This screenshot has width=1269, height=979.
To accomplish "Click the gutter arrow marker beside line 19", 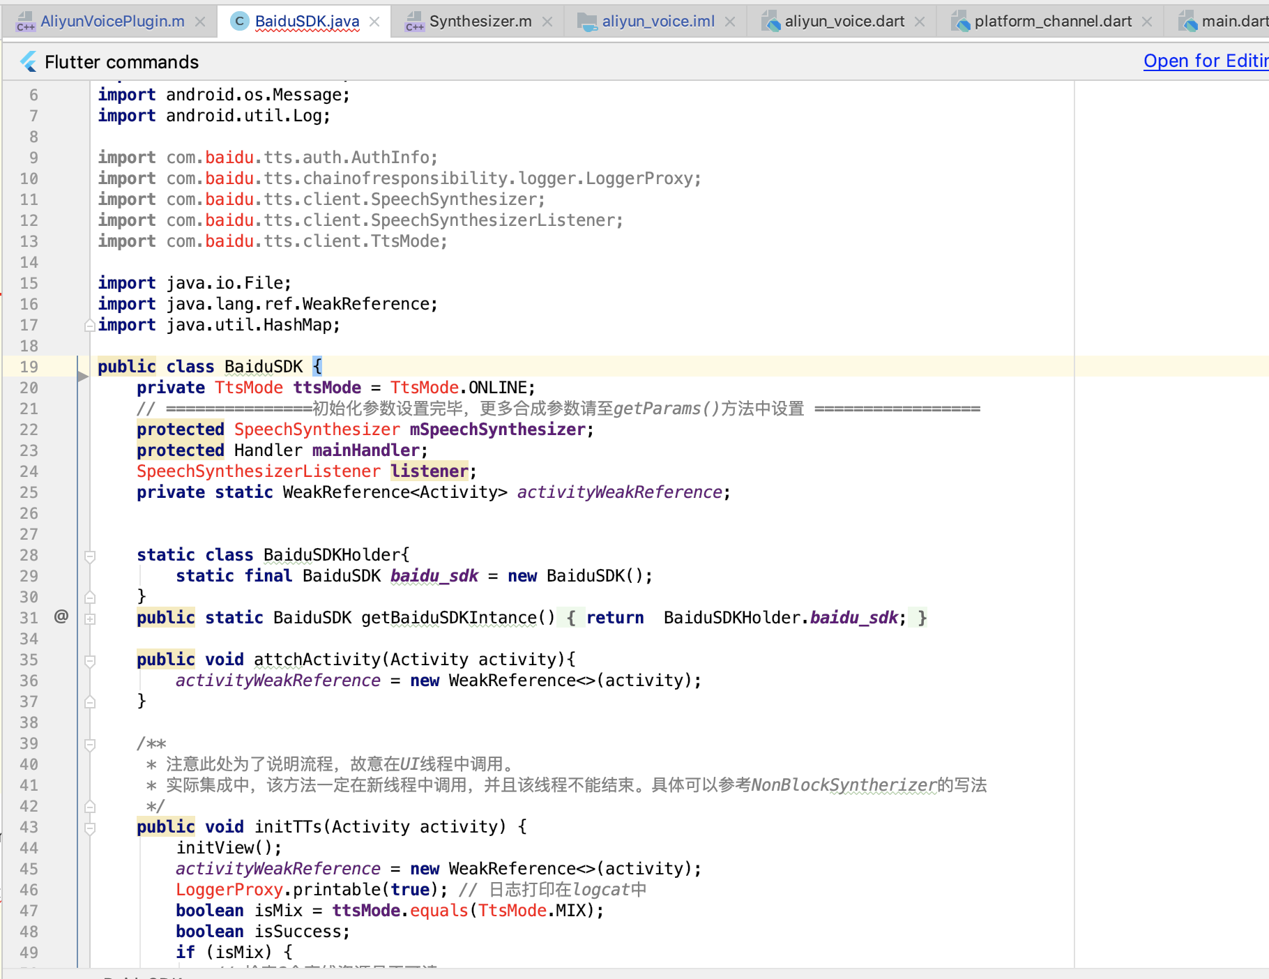I will click(82, 377).
